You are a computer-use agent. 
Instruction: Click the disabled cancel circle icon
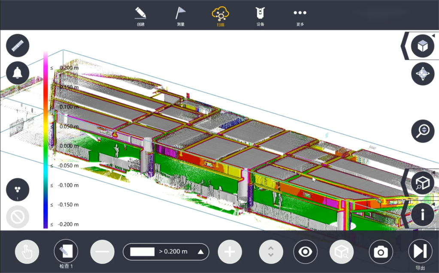[x=18, y=217]
